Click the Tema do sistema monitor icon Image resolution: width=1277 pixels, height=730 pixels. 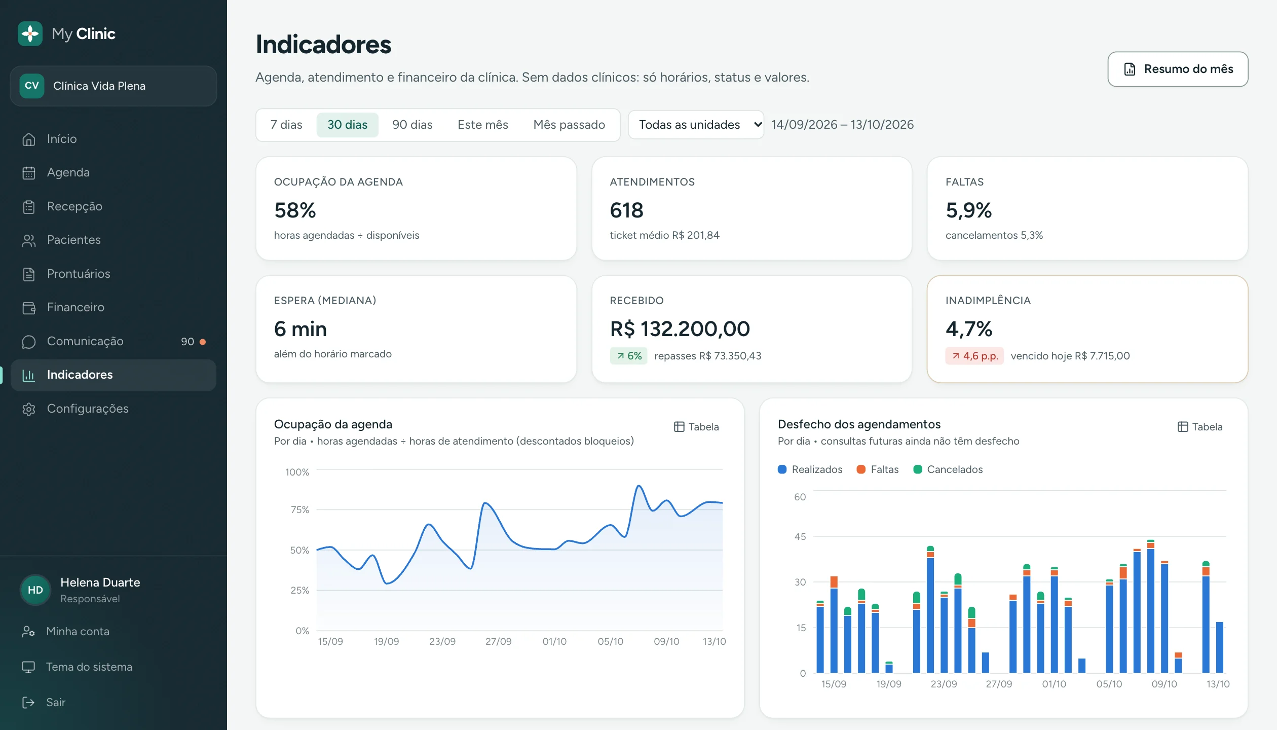tap(28, 667)
